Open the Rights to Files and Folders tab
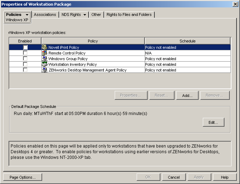Viewport: 240px width, 184px height. coord(129,15)
